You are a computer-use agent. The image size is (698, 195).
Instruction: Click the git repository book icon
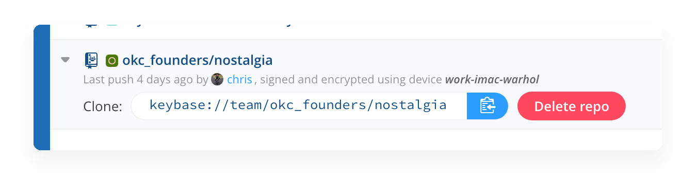[x=91, y=60]
